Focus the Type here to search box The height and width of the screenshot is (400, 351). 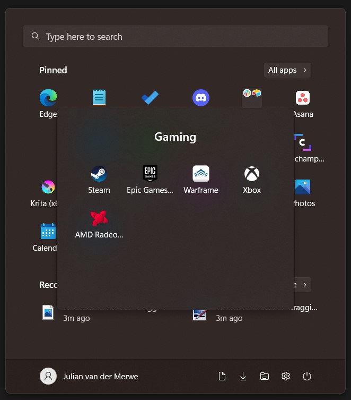pyautogui.click(x=175, y=37)
